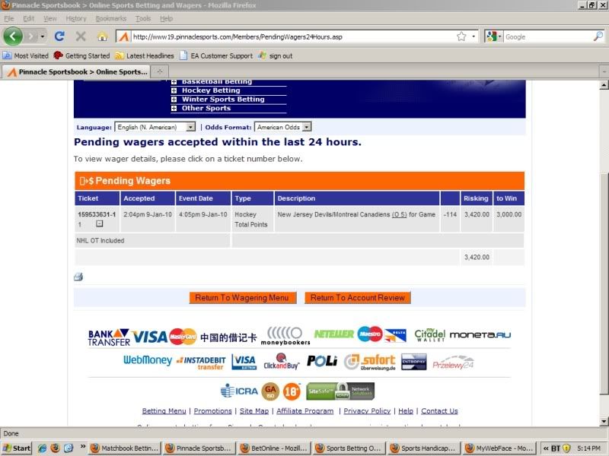This screenshot has height=456, width=609.
Task: Click Return To Account Review button
Action: [357, 297]
